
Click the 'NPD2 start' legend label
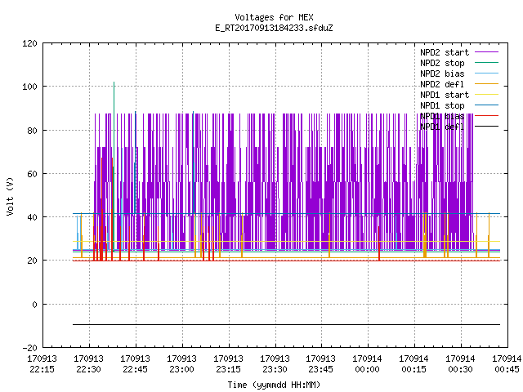pyautogui.click(x=445, y=52)
